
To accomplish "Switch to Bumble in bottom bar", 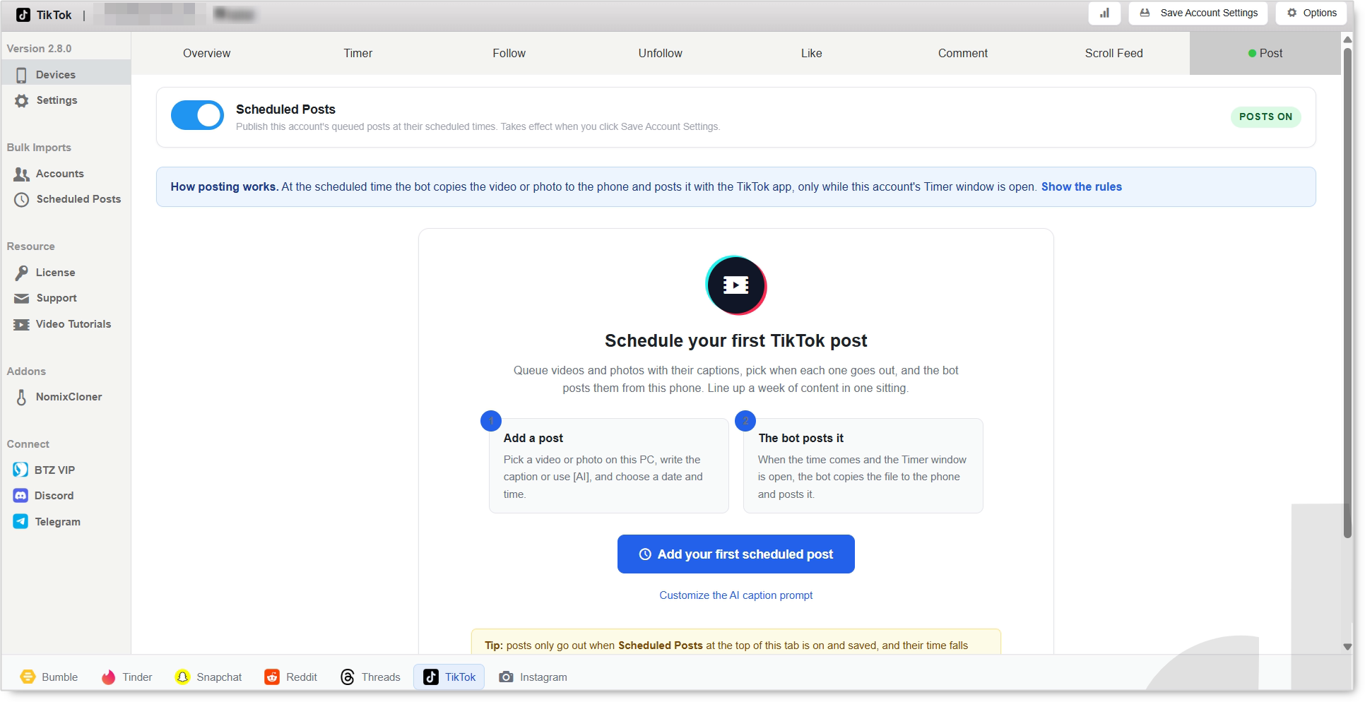I will 49,677.
